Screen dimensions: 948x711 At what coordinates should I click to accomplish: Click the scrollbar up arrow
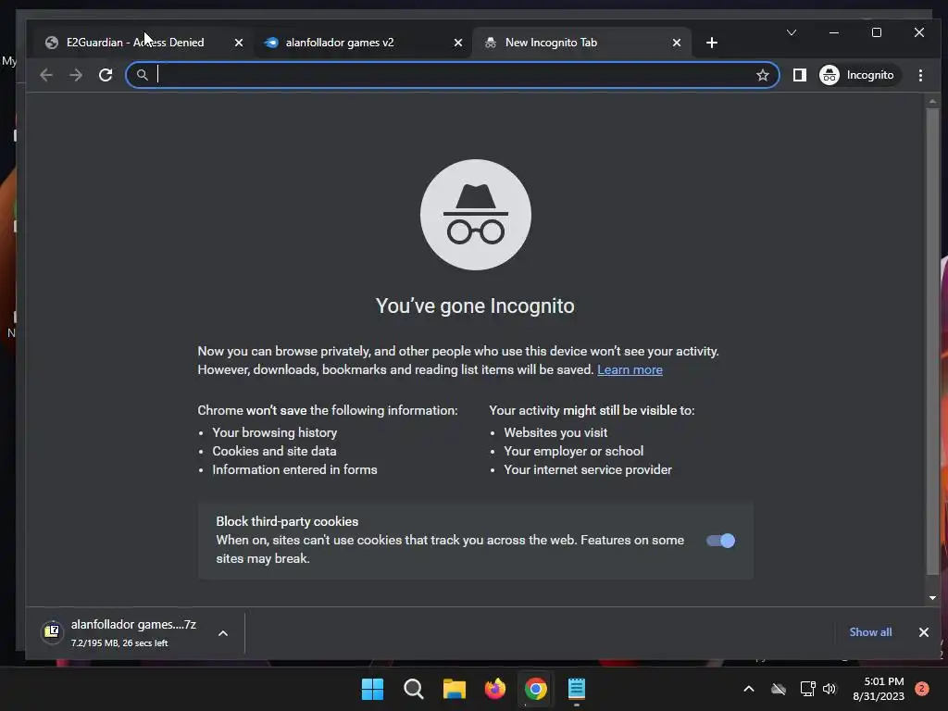(932, 102)
